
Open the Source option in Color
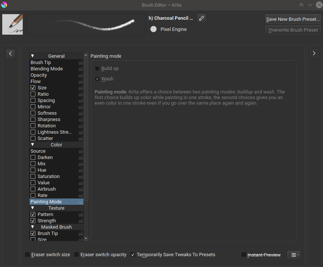coord(38,151)
